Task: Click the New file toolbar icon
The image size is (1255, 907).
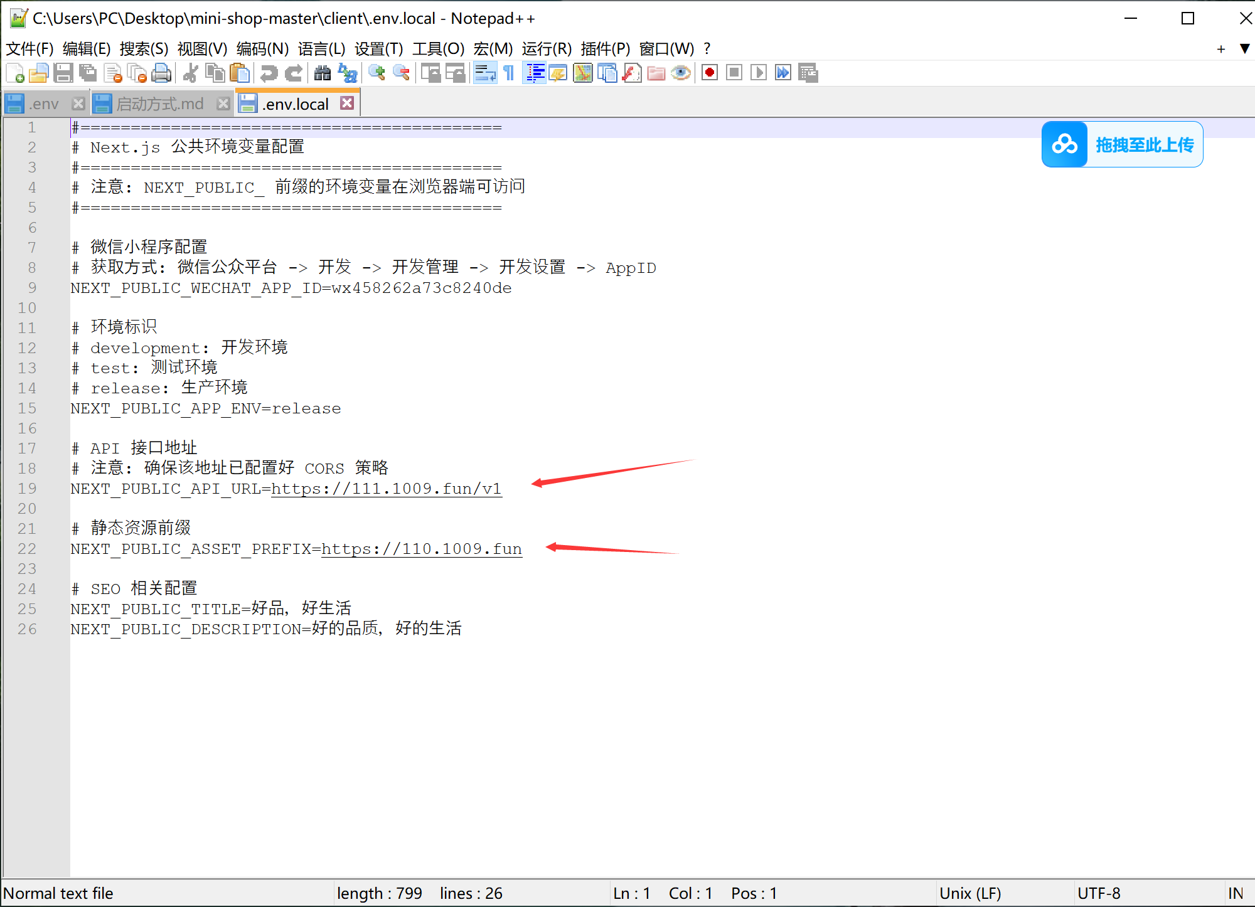Action: point(15,73)
